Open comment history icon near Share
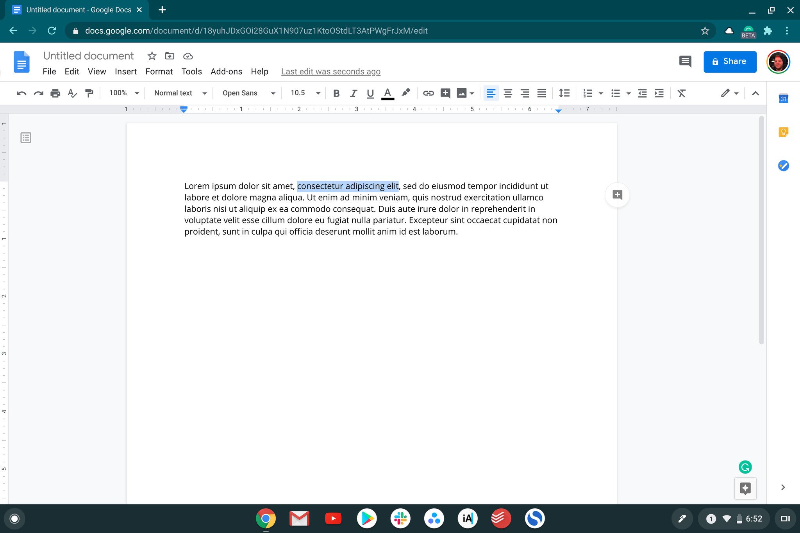 click(685, 61)
